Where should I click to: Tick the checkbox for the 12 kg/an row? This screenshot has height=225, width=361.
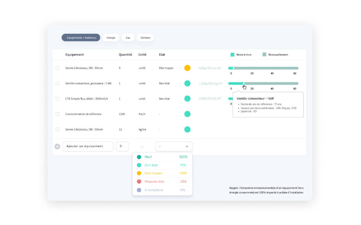coord(57,129)
